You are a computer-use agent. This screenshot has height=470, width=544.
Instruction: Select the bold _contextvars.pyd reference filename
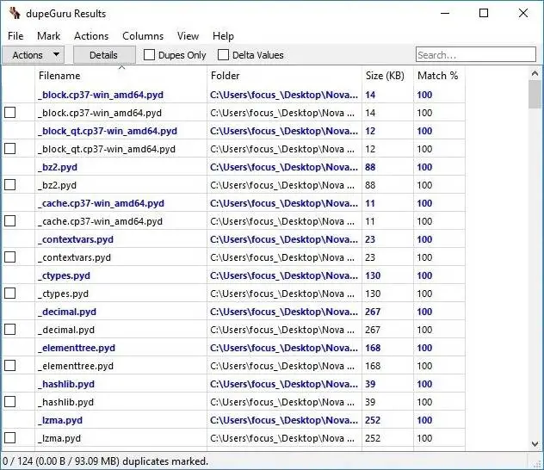[x=76, y=239]
